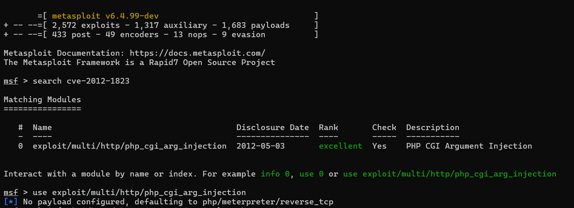
Task: Click the '2,572 exploits' count text
Action: click(x=86, y=25)
